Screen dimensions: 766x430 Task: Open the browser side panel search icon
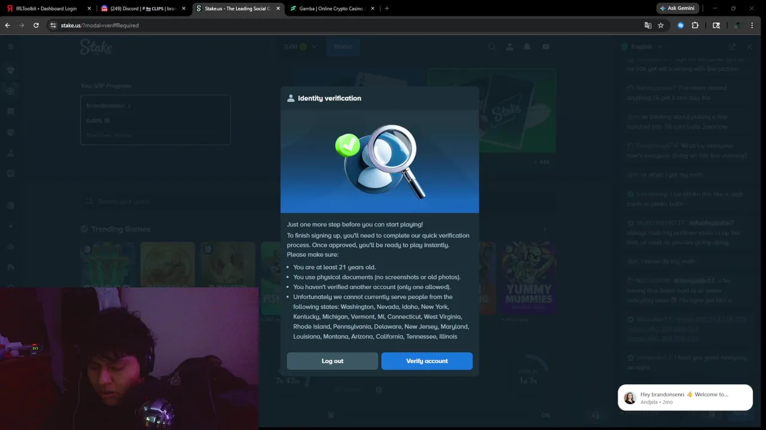(x=716, y=25)
